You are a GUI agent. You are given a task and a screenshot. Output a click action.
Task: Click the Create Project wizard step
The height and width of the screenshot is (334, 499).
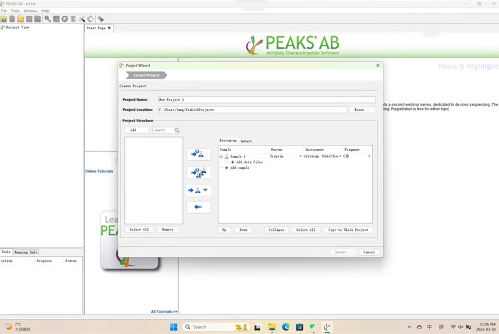click(146, 75)
